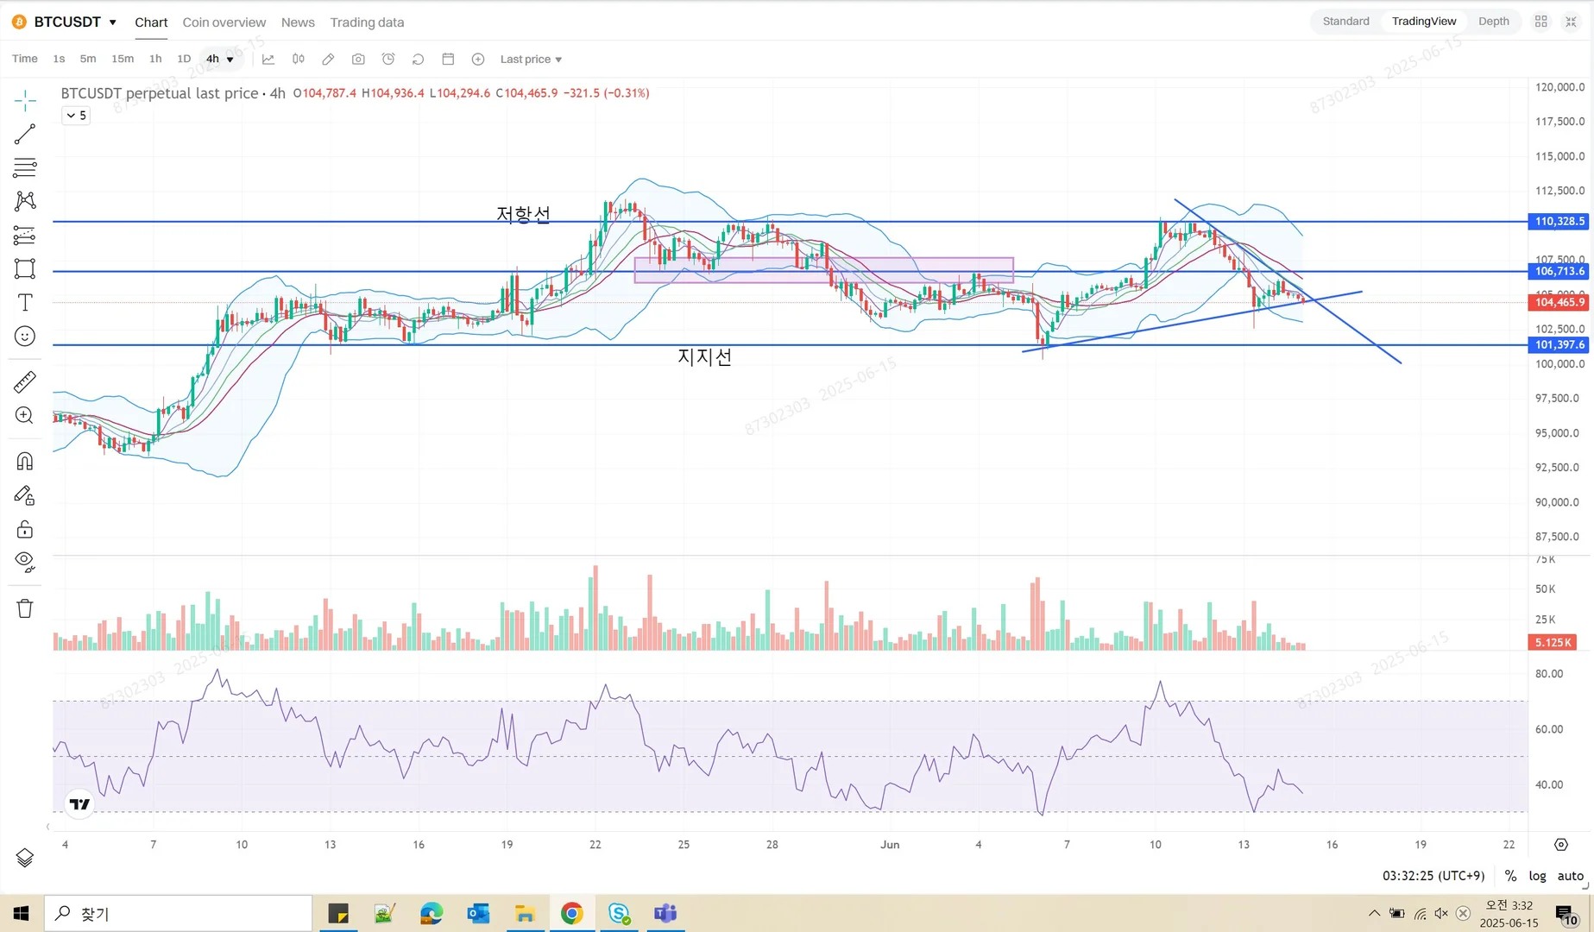Select the text annotation tool
Viewport: 1594px width, 932px height.
tap(25, 302)
